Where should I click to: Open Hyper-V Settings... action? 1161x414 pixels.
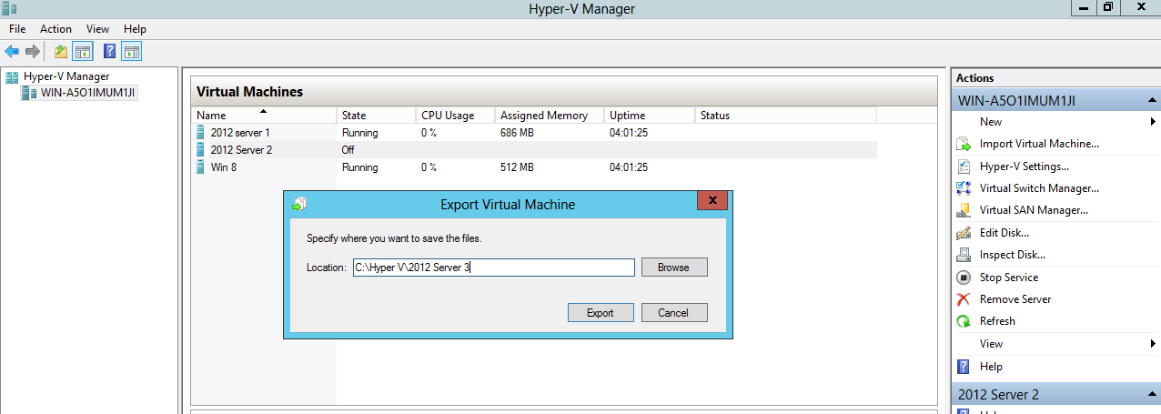(x=1024, y=167)
